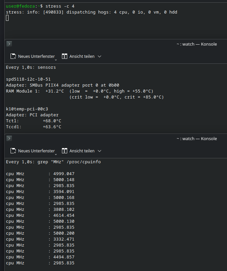Image resolution: width=227 pixels, height=271 pixels.
Task: Click the sensors window title '~ : watch — Konsole'
Action: coord(197,44)
